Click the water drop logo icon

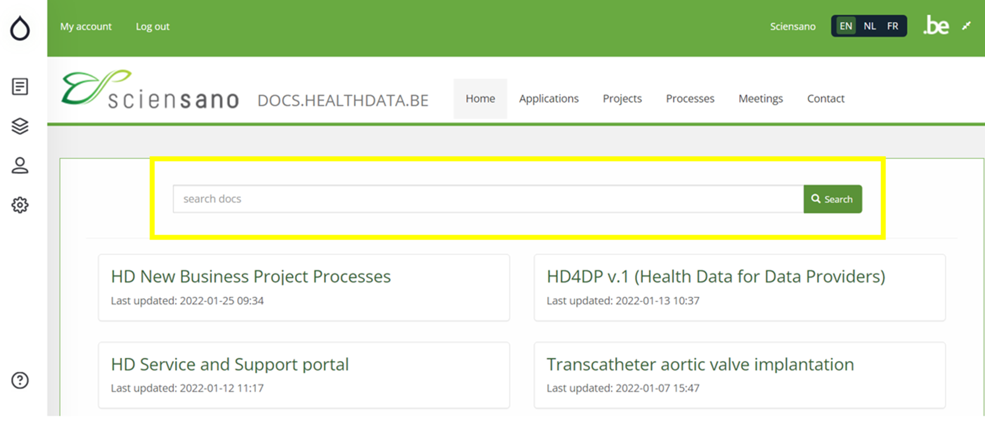(x=20, y=28)
